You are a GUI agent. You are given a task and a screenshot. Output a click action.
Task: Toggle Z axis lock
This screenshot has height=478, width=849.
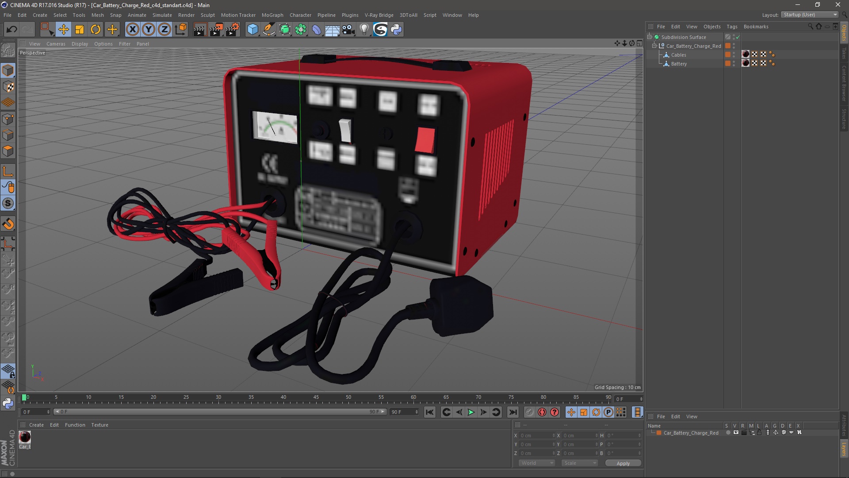[164, 30]
